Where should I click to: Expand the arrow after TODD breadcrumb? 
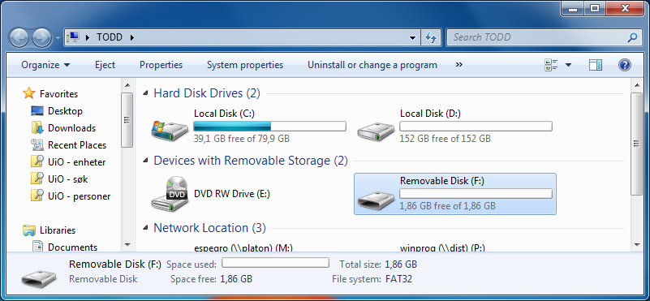(132, 37)
